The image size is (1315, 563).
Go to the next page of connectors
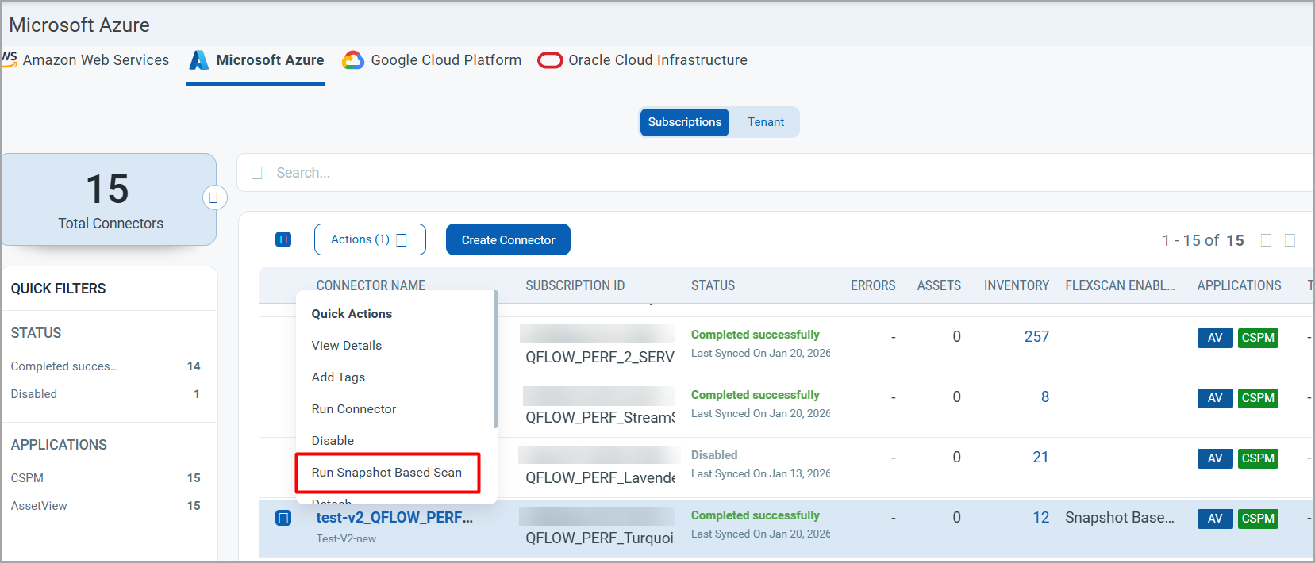(1290, 240)
